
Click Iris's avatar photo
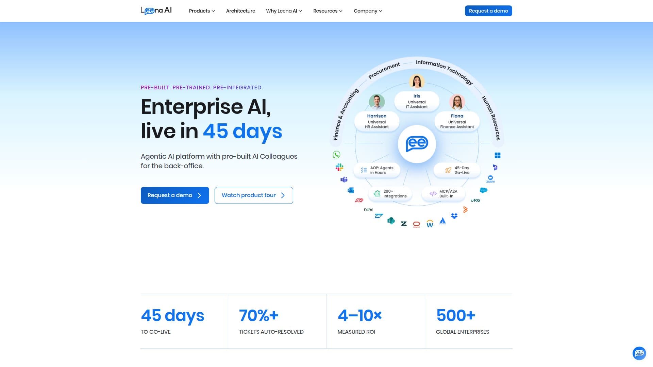(x=417, y=82)
